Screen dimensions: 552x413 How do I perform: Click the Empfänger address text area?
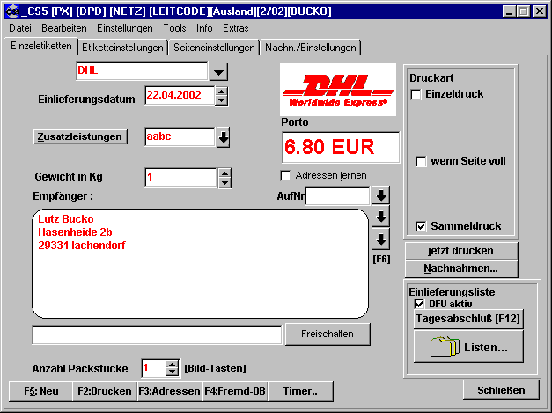point(201,263)
